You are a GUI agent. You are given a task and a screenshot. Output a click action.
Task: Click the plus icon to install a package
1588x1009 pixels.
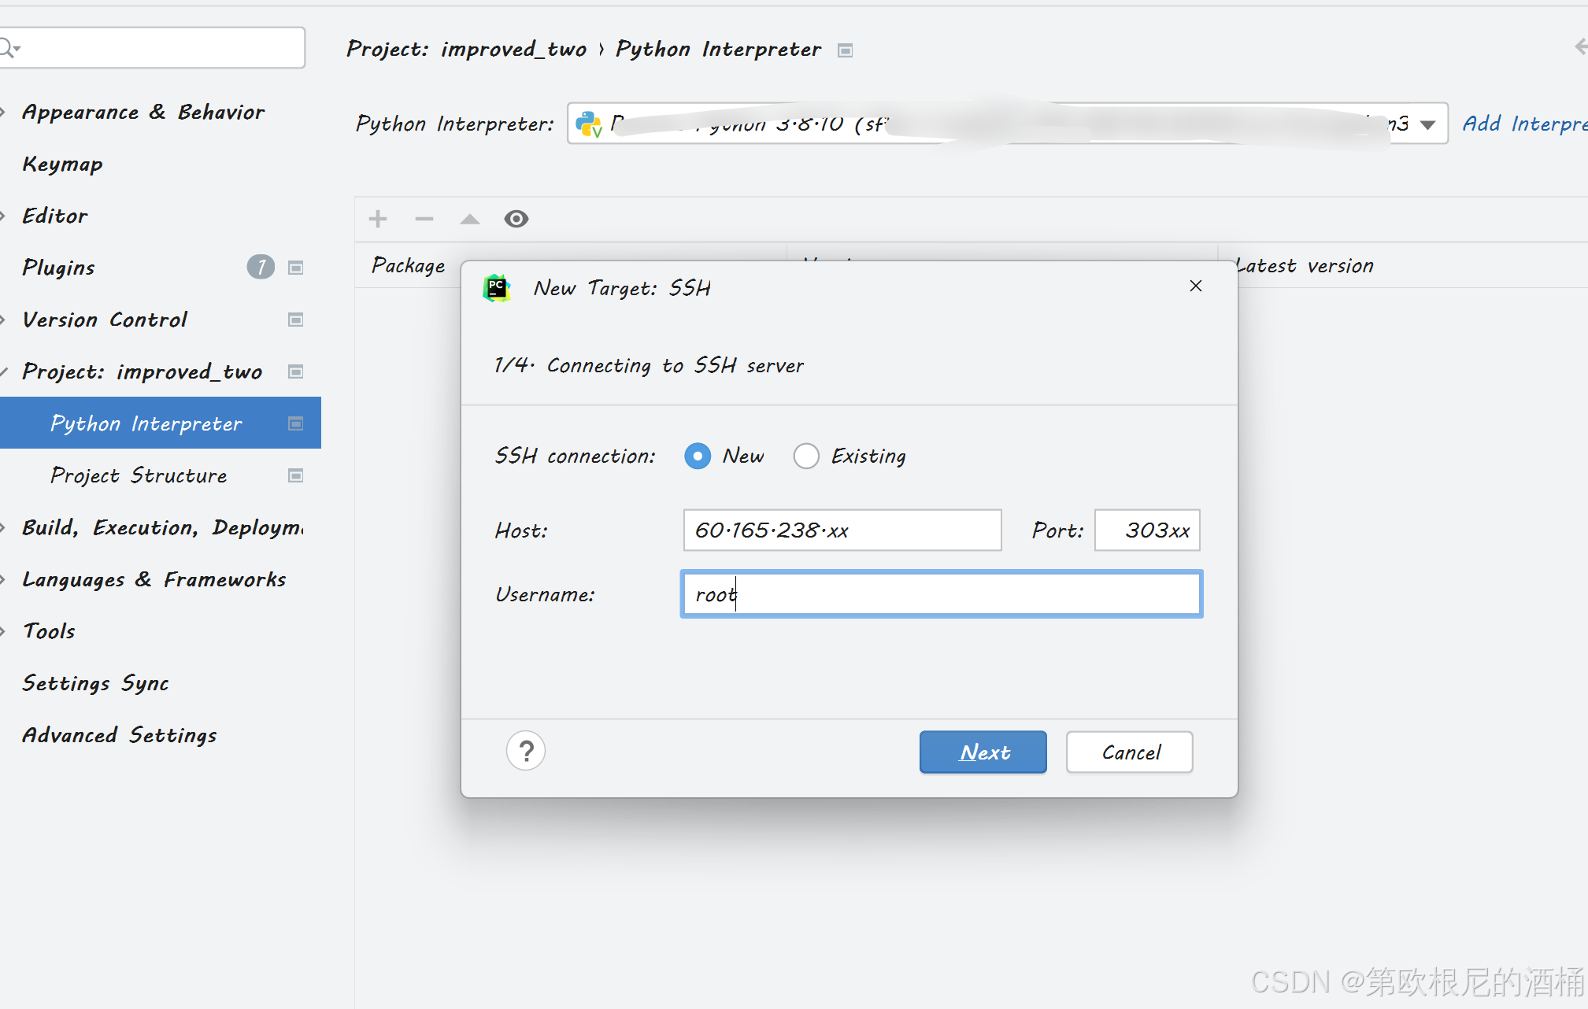point(378,219)
